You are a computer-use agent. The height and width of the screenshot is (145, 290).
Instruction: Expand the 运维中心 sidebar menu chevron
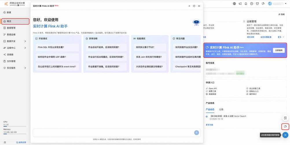(x=25, y=48)
